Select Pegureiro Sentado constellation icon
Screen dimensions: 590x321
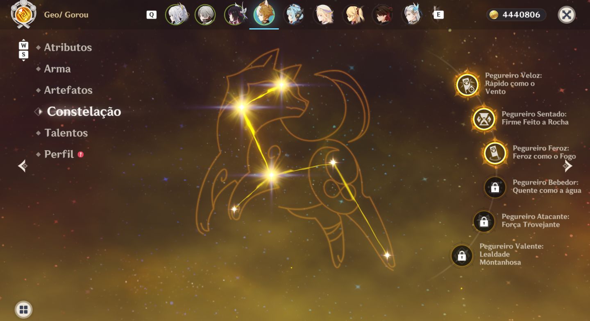[484, 119]
